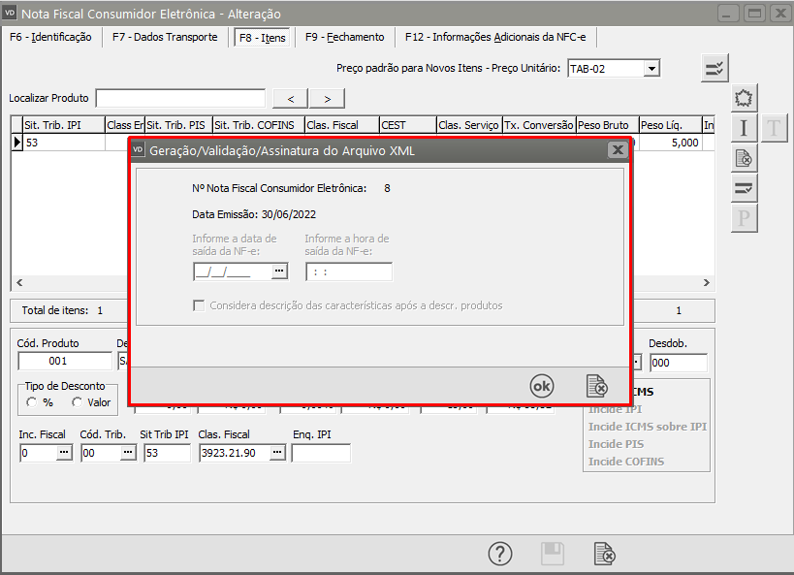
Task: Confirm XML generation with the ok icon
Action: tap(542, 387)
